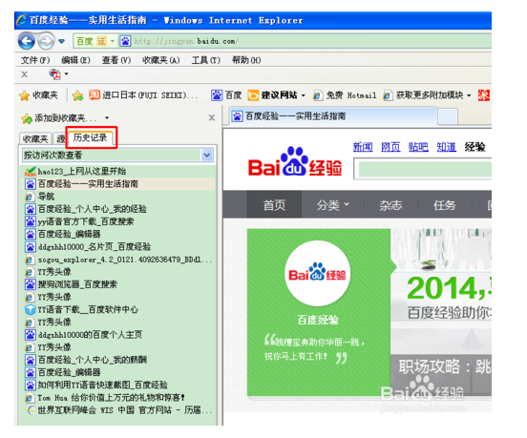
Task: Click the 新闻 link on Baidu page
Action: (x=363, y=147)
